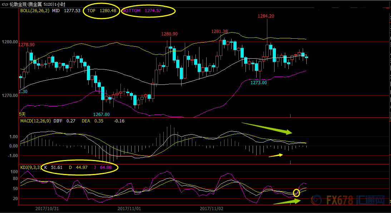Viewport: 391px width, 213px height.
Task: Click the 2017/10/31 date label
Action: coord(47,208)
